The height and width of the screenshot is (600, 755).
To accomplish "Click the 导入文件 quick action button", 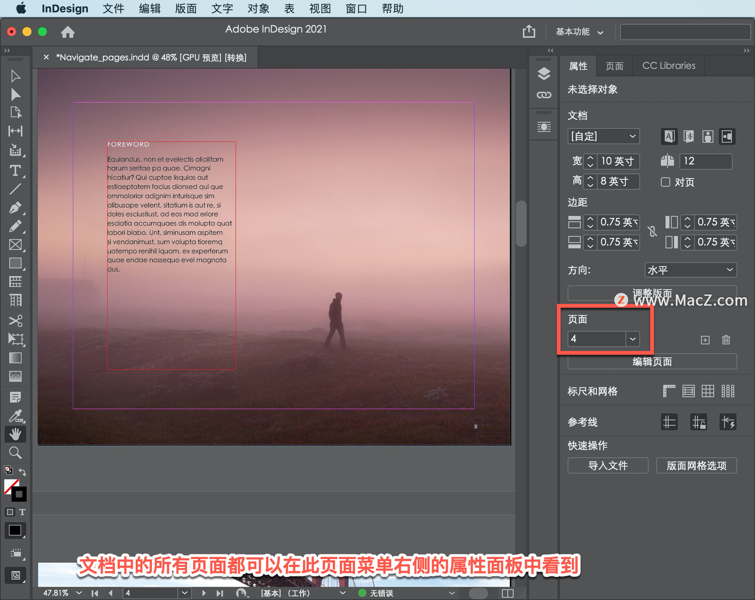I will [608, 466].
